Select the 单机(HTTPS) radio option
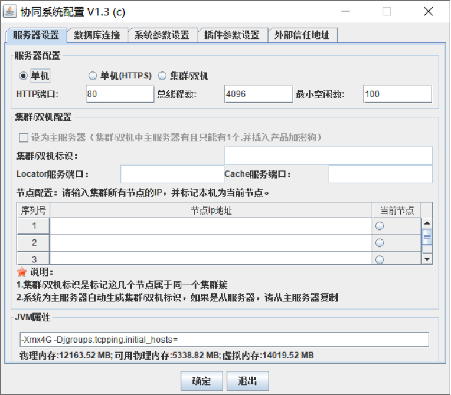The image size is (451, 395). (92, 76)
